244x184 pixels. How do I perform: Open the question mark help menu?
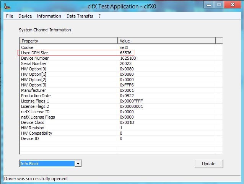tap(100, 16)
